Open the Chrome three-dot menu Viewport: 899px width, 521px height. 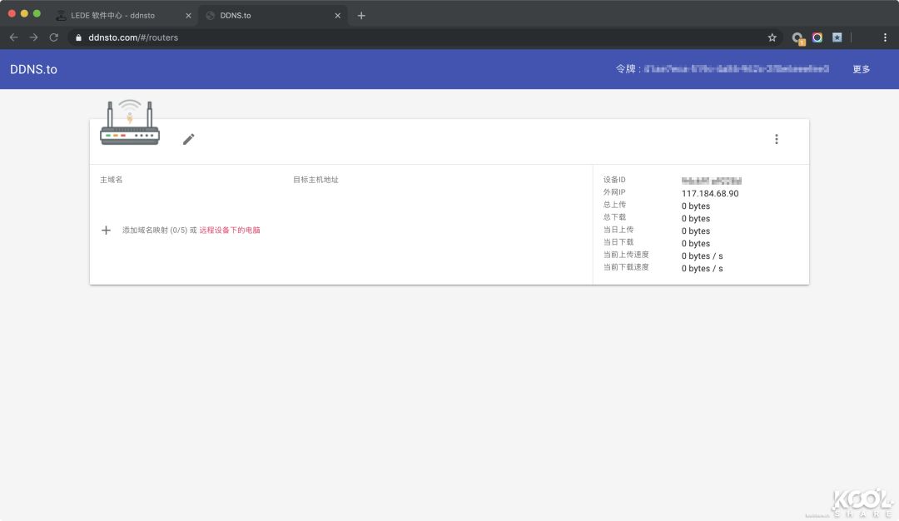(x=885, y=37)
